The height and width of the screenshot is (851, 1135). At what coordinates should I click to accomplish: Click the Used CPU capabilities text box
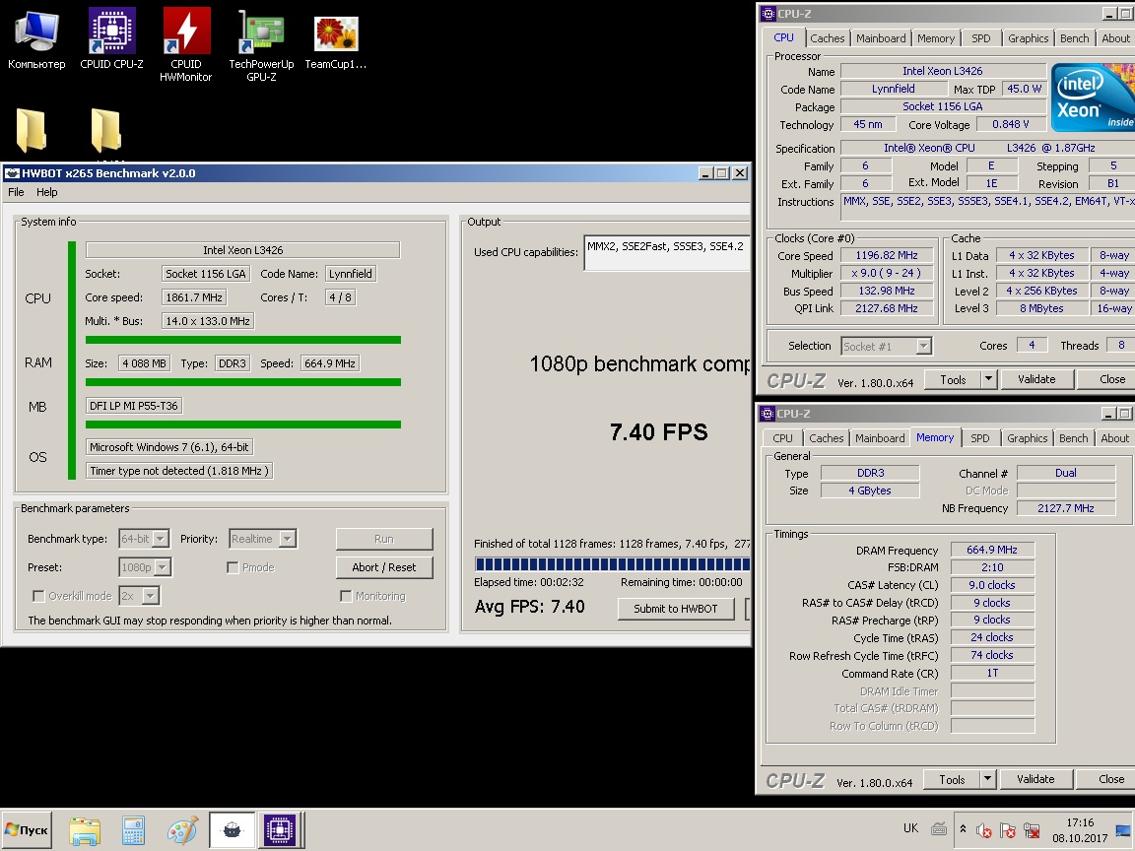(667, 252)
